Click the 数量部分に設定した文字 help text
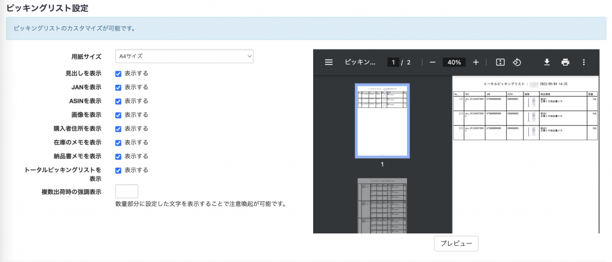 pos(201,204)
